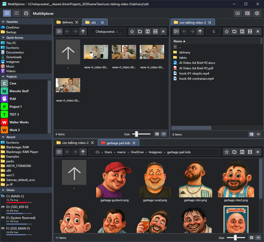Toggle preview eye in top-left status bar
The height and width of the screenshot is (242, 264).
point(164,134)
